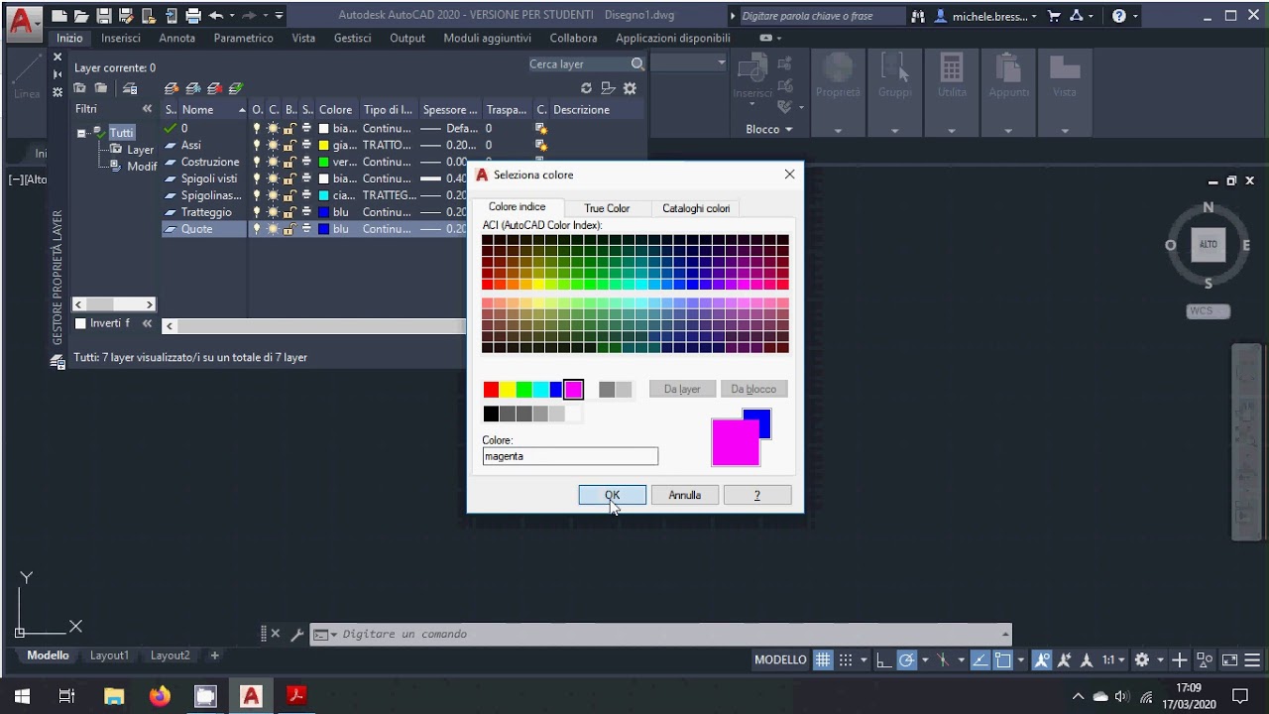Refresh the layer list with the refresh icon
1269x714 pixels.
(586, 88)
